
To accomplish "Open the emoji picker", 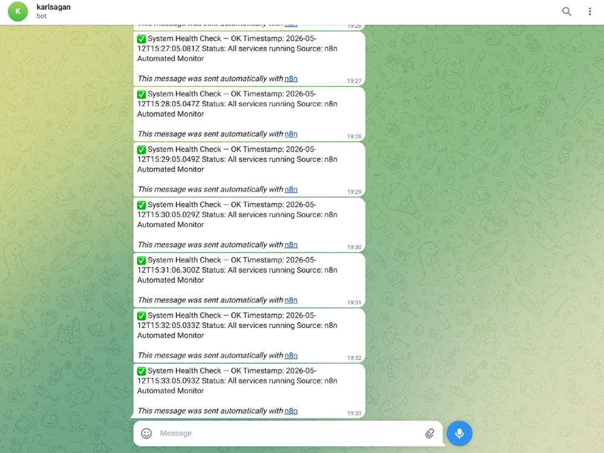I will [146, 433].
